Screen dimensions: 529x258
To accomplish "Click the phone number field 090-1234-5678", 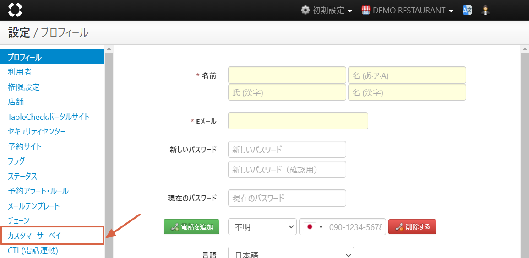I will [x=355, y=227].
